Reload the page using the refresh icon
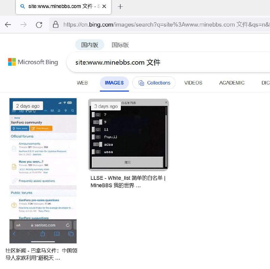Viewport: 270px width, 269px height. [39, 24]
